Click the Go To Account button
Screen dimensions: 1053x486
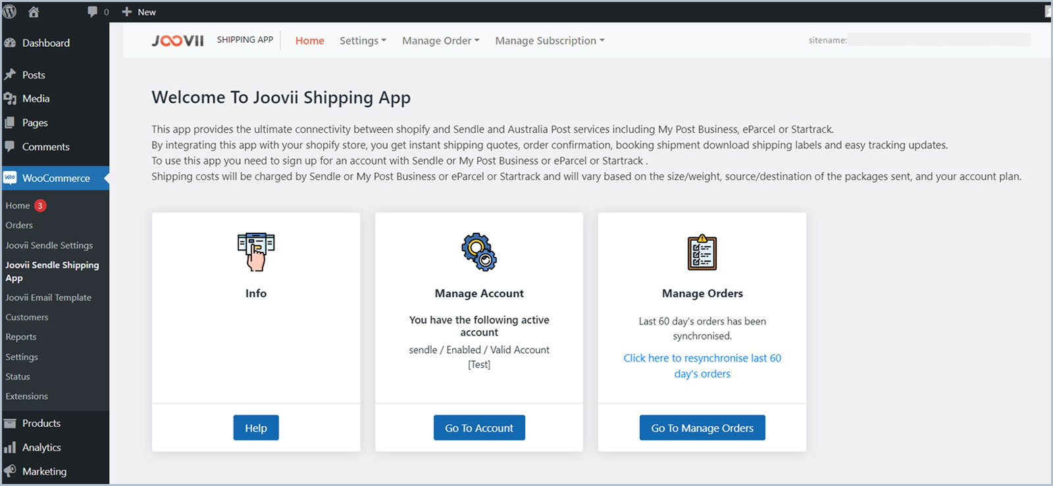(479, 428)
